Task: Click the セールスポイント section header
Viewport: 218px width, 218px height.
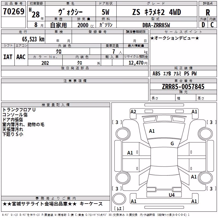Action: pos(183,32)
